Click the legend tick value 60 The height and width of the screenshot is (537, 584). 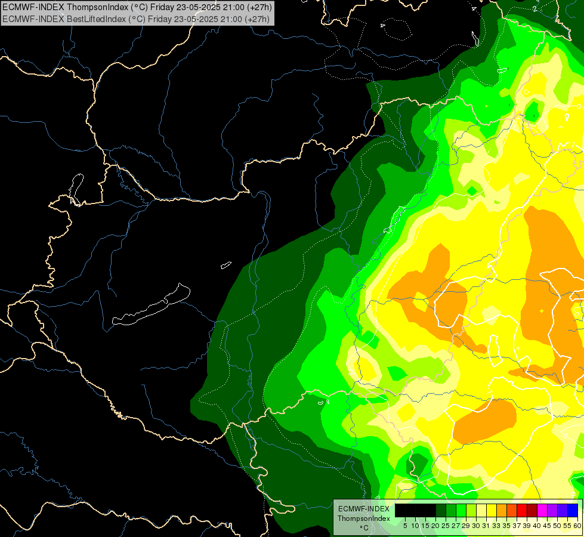pyautogui.click(x=577, y=526)
